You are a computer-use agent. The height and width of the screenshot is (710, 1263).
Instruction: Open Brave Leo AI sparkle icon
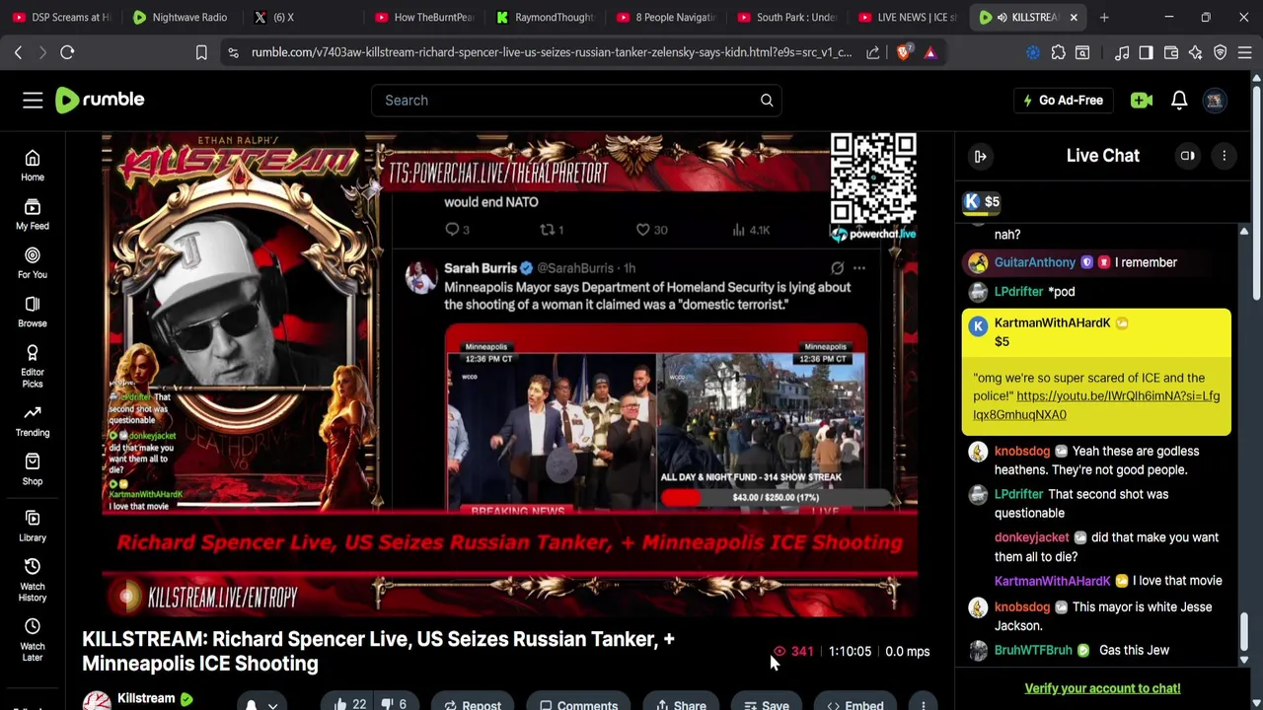coord(1195,52)
